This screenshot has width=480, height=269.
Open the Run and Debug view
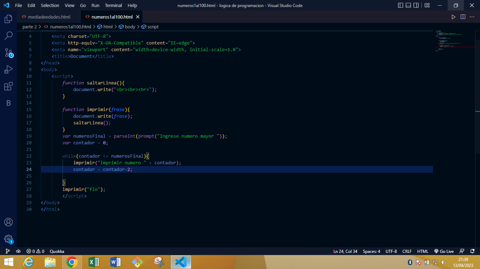(8, 69)
